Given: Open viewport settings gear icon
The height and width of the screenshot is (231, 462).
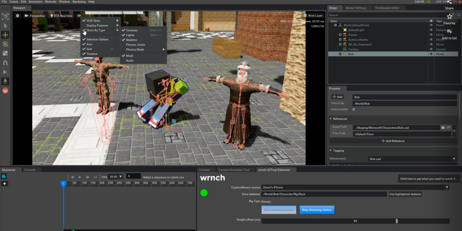Looking at the screenshot, I should pyautogui.click(x=17, y=16).
